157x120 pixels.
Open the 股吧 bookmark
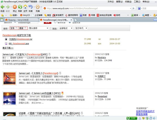pos(117,15)
